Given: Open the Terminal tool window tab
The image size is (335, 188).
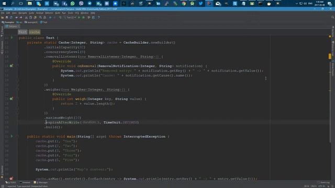Looking at the screenshot, I should 25,182.
